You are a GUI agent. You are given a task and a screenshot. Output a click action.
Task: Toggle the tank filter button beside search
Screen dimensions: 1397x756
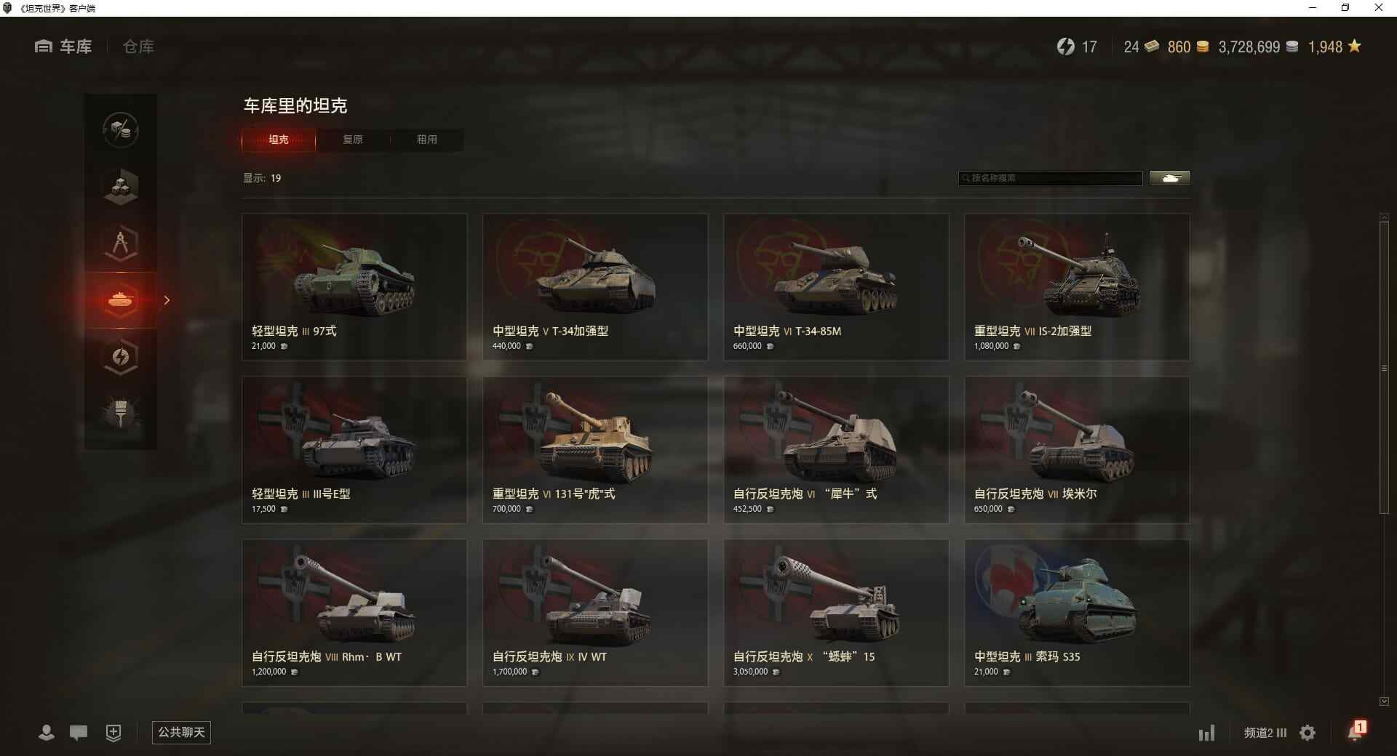pyautogui.click(x=1170, y=178)
